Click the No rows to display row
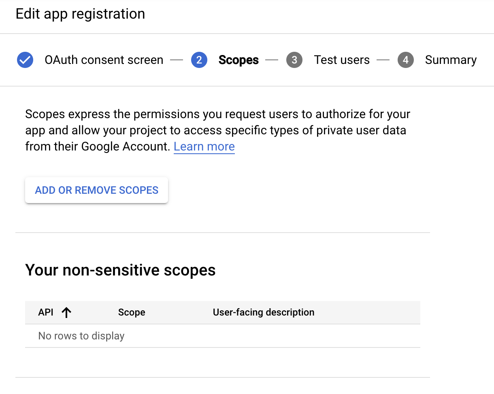 coord(81,336)
